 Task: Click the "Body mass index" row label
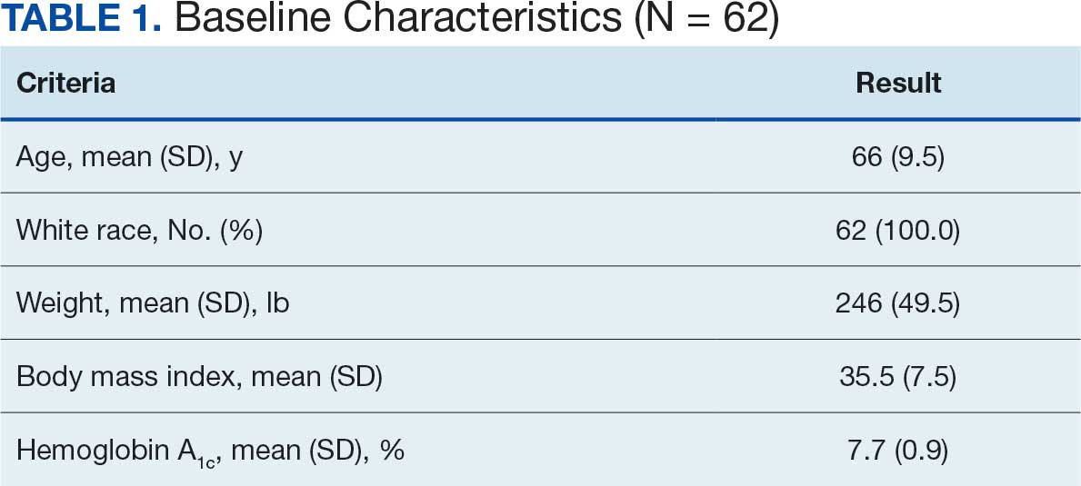pyautogui.click(x=118, y=376)
